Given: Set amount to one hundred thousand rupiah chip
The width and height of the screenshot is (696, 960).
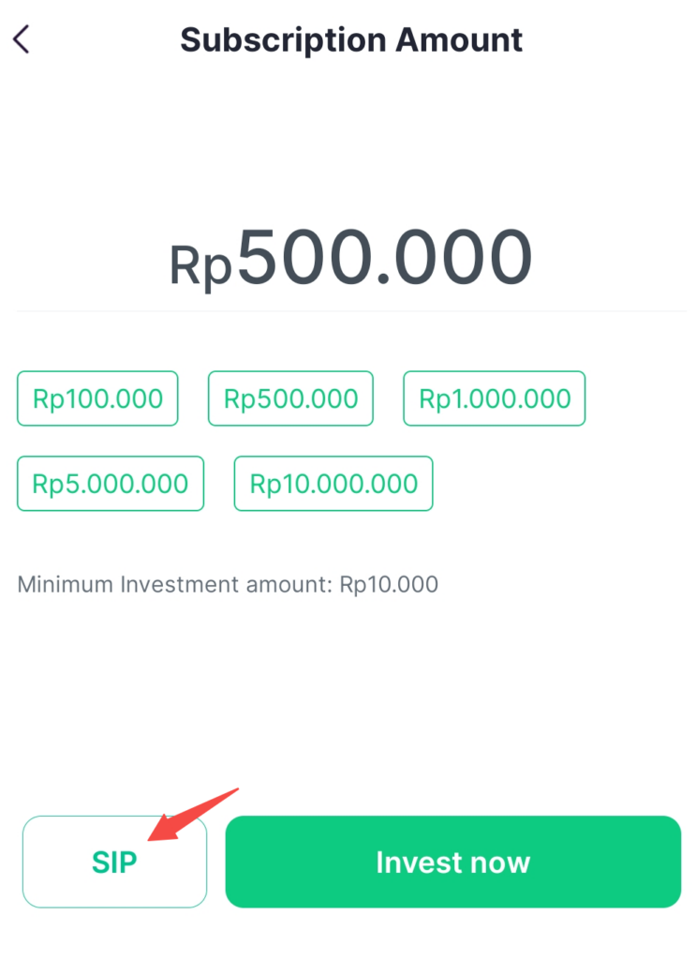Looking at the screenshot, I should pos(97,398).
